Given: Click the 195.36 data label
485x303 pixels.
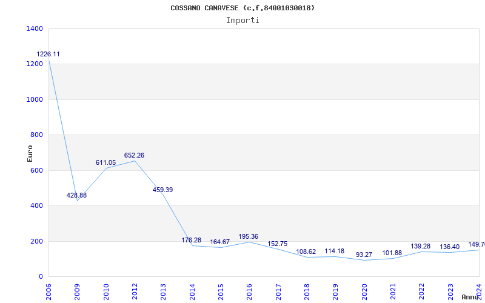Looking at the screenshot, I should tap(249, 236).
